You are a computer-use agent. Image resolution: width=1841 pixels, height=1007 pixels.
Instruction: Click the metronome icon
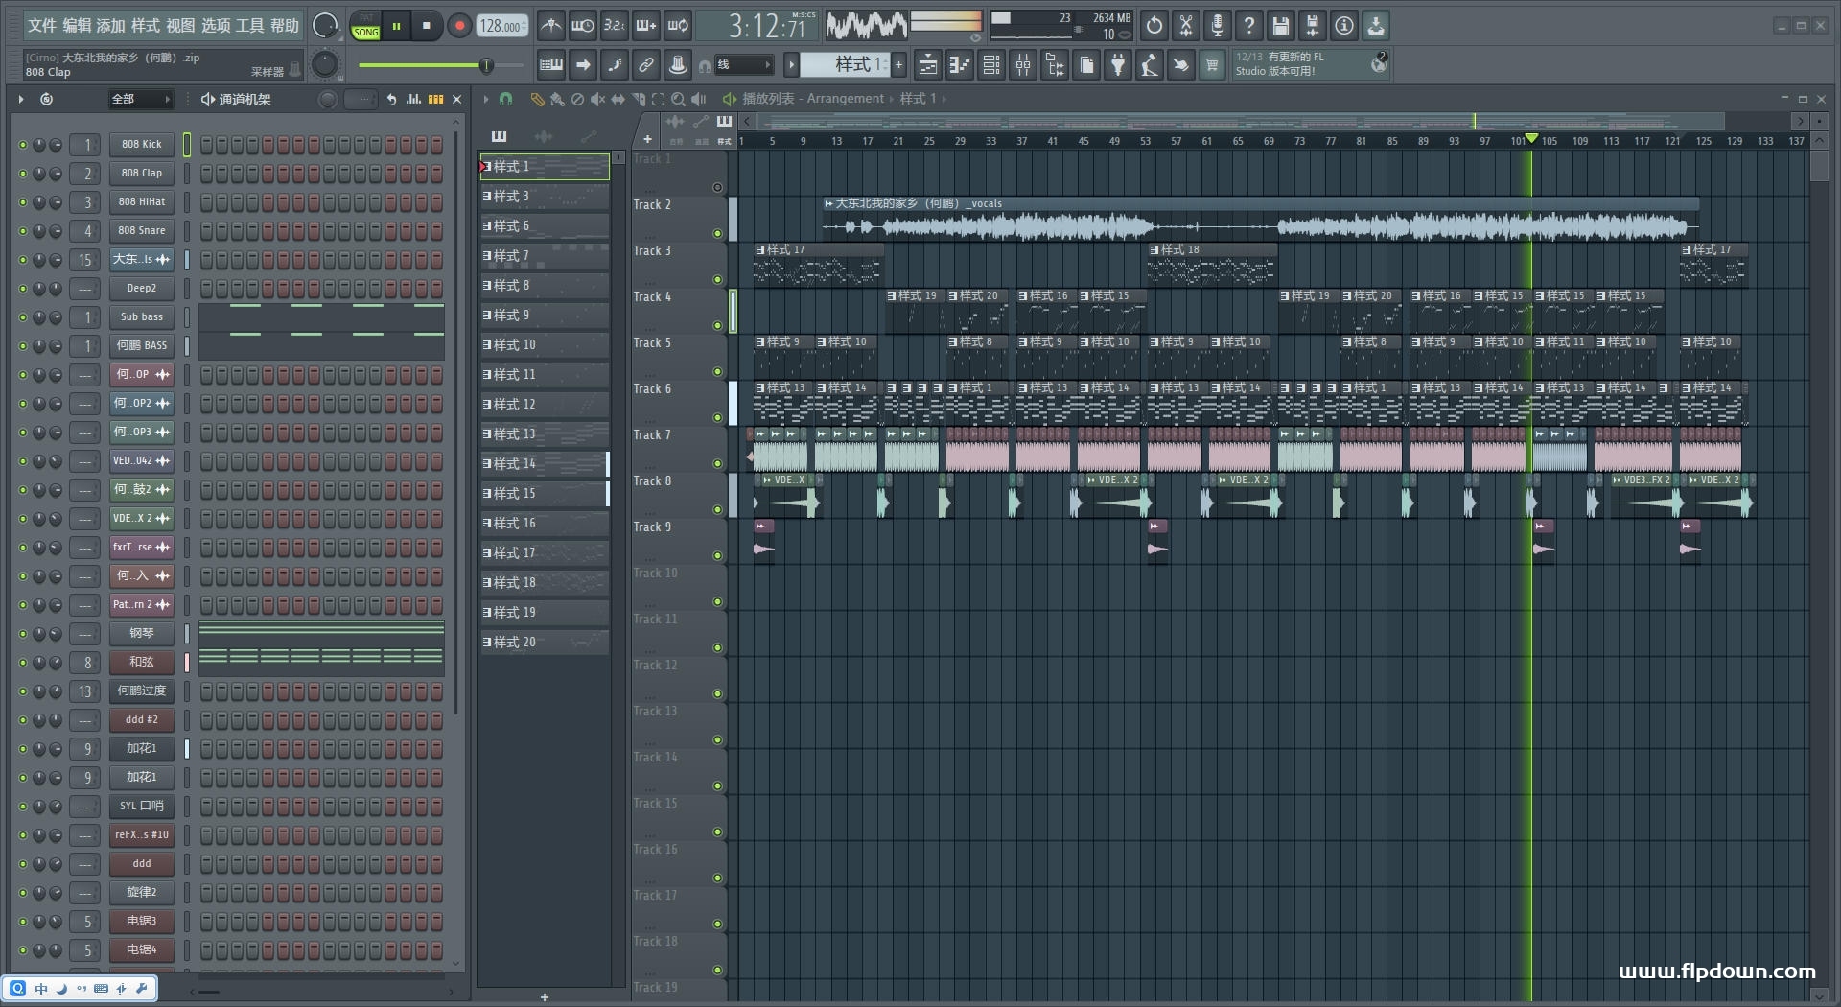click(x=550, y=26)
